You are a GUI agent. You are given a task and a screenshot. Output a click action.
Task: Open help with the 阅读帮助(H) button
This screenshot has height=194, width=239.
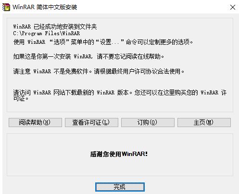[35, 122]
